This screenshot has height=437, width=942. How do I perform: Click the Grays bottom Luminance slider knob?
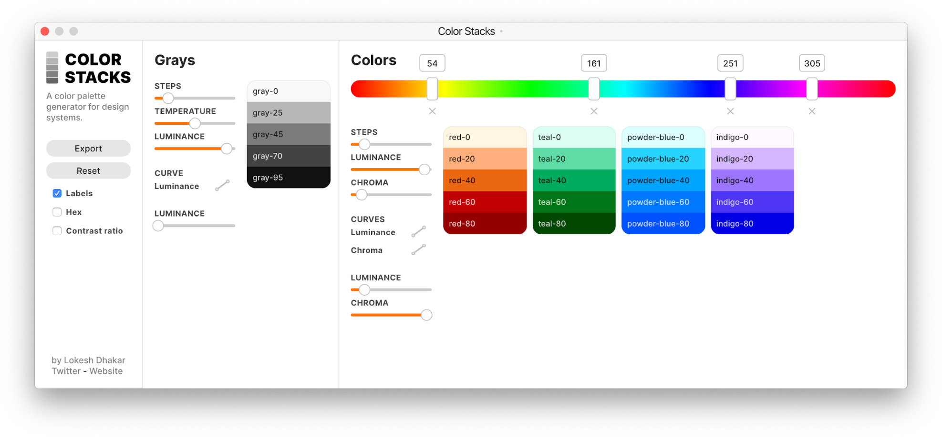(x=158, y=226)
